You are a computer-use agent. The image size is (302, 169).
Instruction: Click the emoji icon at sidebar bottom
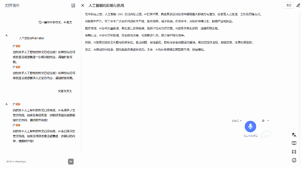click(x=294, y=160)
